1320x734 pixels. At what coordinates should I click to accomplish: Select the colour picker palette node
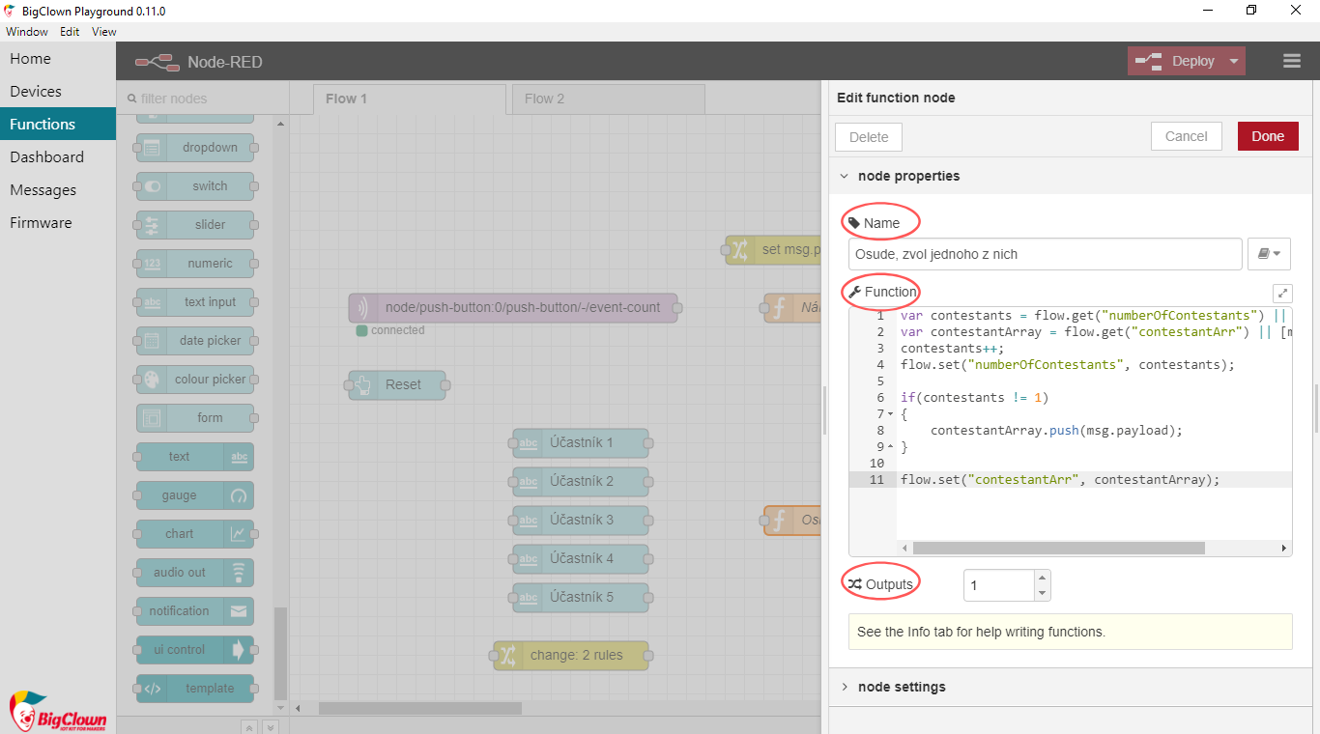point(195,380)
